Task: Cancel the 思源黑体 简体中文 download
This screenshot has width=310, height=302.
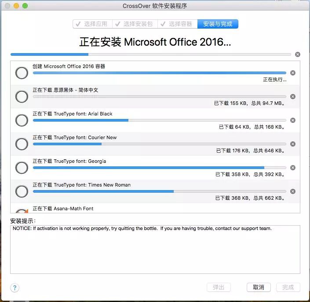Action: click(293, 97)
